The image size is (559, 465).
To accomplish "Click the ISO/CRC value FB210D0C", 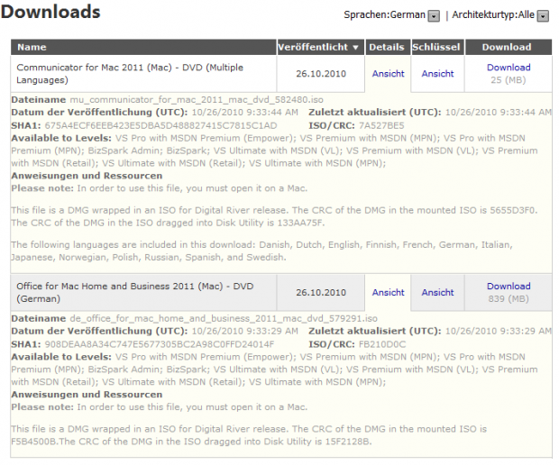I will (382, 344).
